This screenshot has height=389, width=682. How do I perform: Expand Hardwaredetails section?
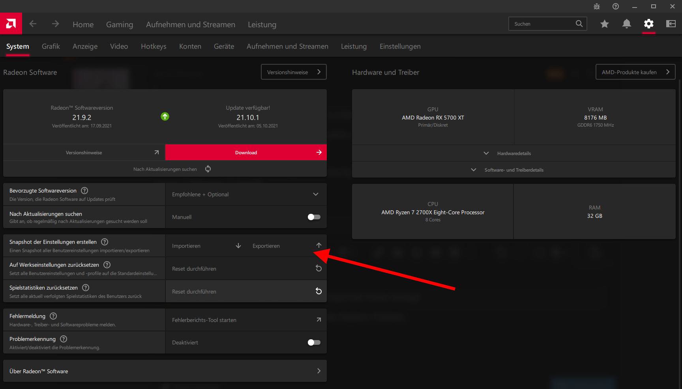pyautogui.click(x=514, y=153)
